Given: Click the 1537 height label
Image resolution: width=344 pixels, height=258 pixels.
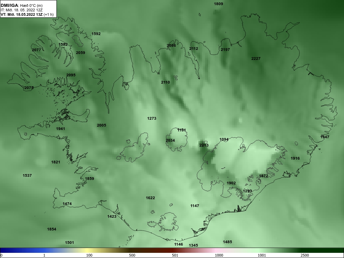Looking at the screenshot, I should [x=27, y=175].
